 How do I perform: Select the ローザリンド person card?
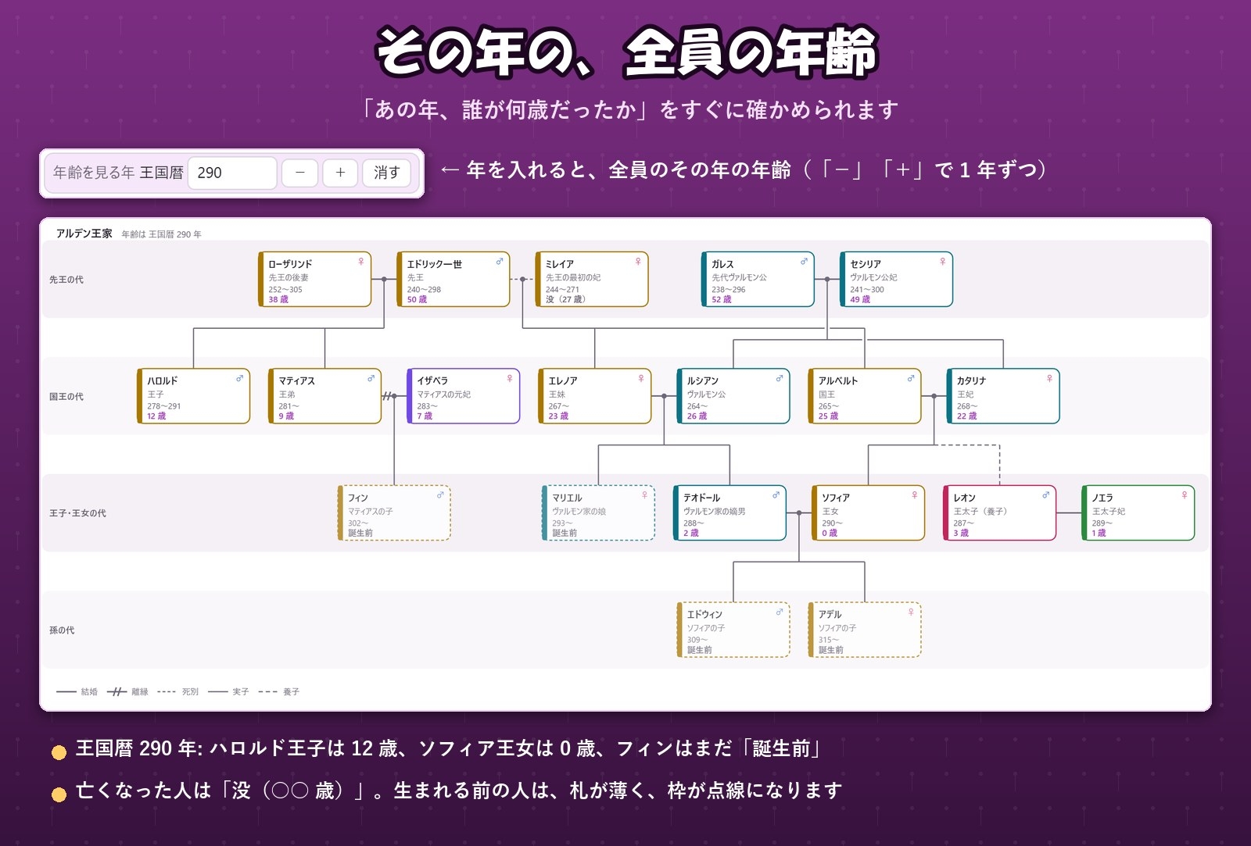click(x=315, y=279)
